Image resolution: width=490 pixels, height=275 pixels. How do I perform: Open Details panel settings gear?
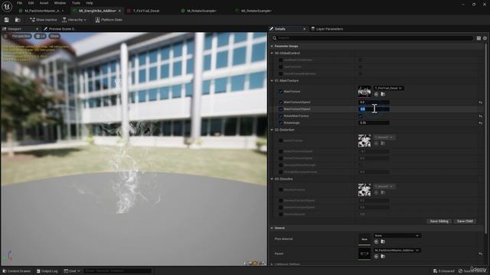485,38
